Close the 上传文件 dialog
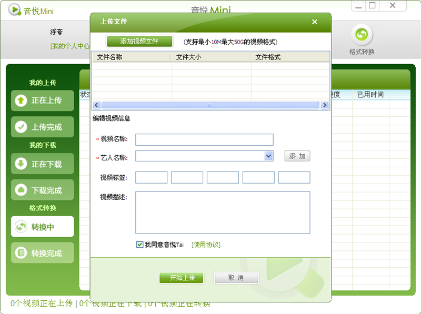421x314 pixels. pyautogui.click(x=315, y=22)
